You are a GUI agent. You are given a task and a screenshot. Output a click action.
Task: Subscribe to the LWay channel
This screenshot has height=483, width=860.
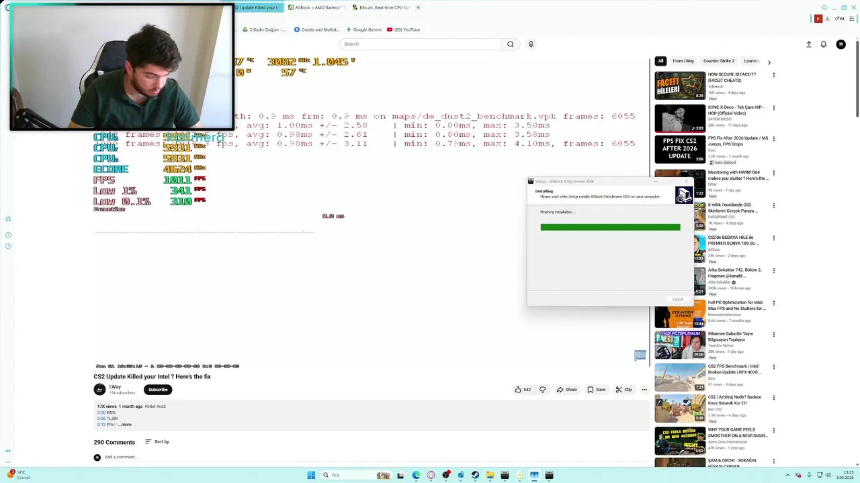click(158, 390)
